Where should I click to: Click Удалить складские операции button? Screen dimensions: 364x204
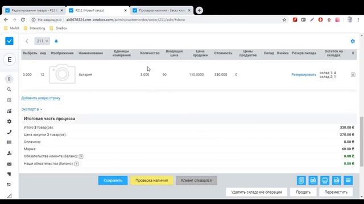257,192
